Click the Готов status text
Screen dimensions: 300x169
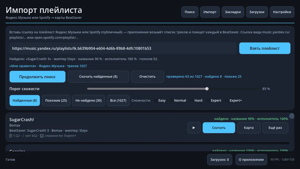coord(10,160)
